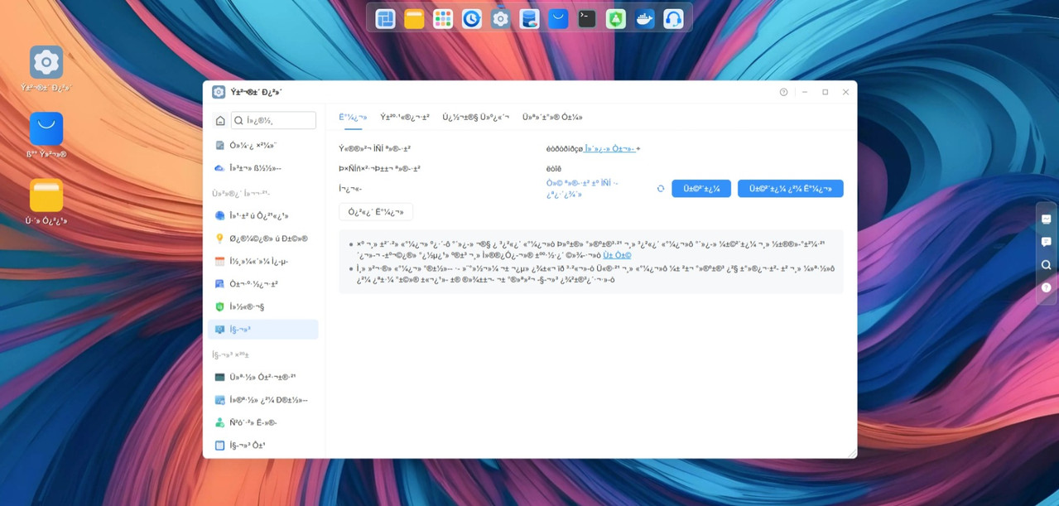
Task: Click the topmost icon in right edge panel
Action: 1047,219
